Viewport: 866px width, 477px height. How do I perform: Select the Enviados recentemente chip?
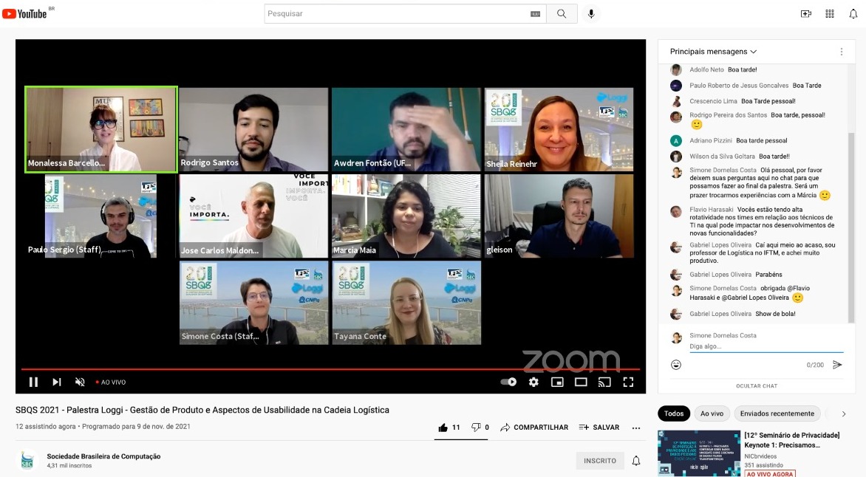tap(777, 413)
